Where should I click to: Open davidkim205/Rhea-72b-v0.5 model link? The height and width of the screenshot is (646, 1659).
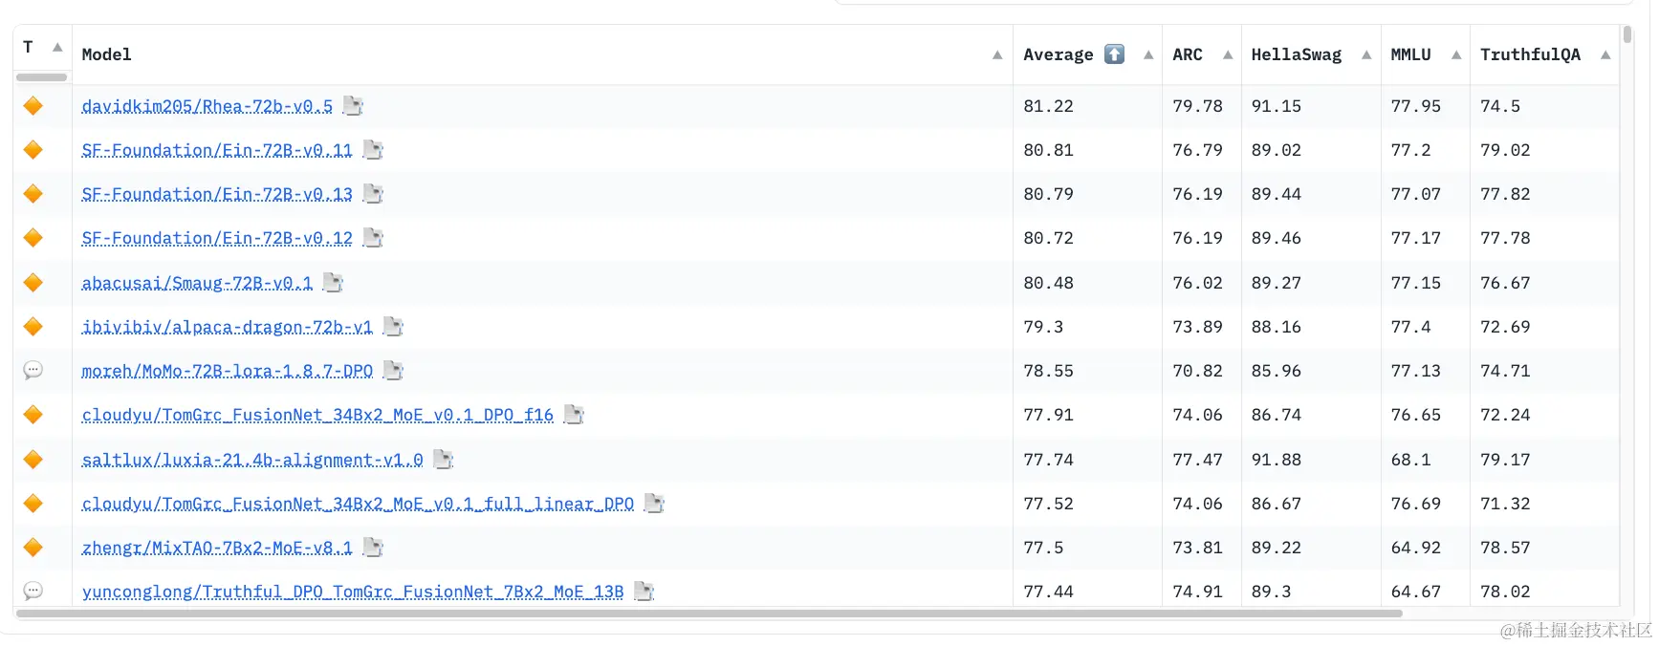207,106
